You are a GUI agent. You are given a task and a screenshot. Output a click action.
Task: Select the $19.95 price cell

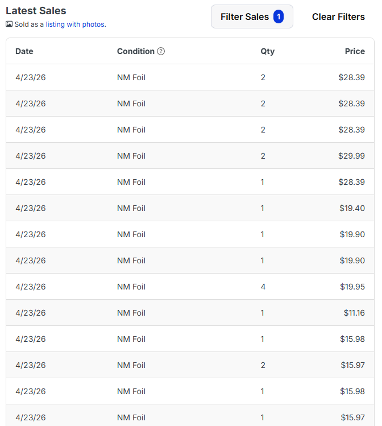[352, 287]
